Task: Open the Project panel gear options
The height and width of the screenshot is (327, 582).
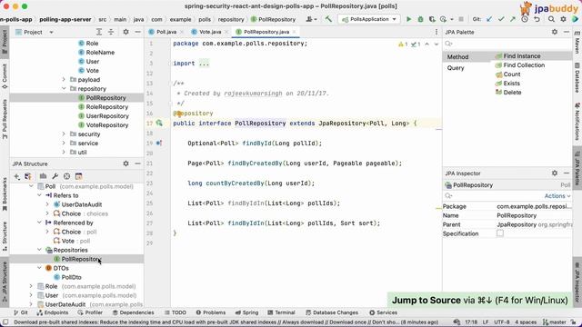Action: [125, 33]
